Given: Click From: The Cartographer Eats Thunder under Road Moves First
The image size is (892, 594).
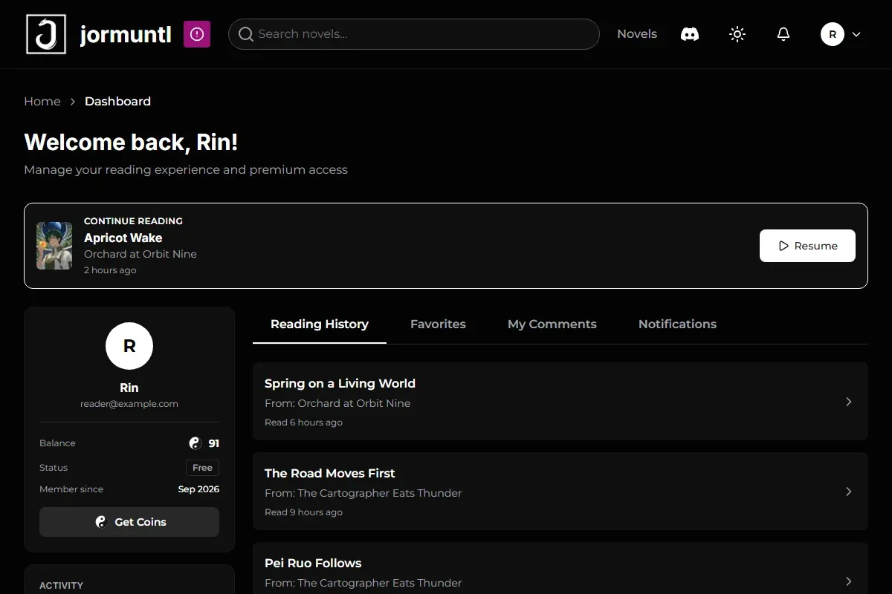Looking at the screenshot, I should (363, 493).
